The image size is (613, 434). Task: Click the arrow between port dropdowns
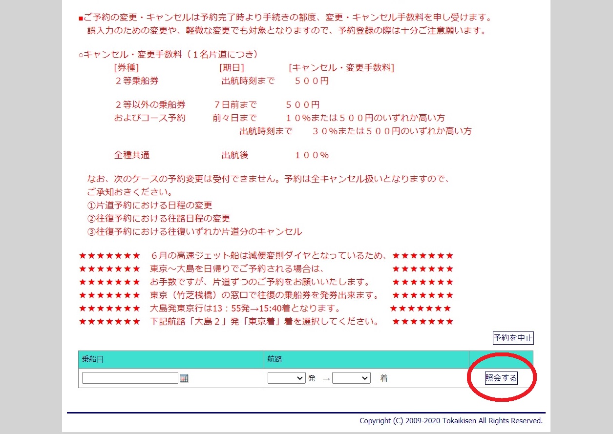(326, 379)
